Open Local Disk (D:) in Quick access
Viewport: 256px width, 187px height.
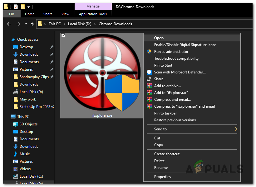point(31,92)
